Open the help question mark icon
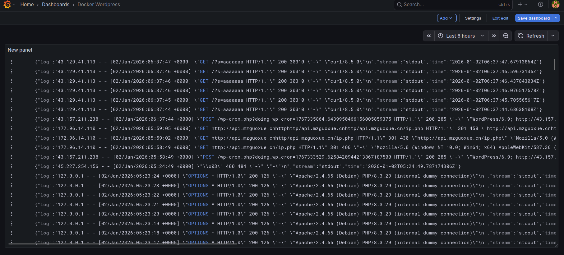The width and height of the screenshot is (564, 255). pos(541,5)
